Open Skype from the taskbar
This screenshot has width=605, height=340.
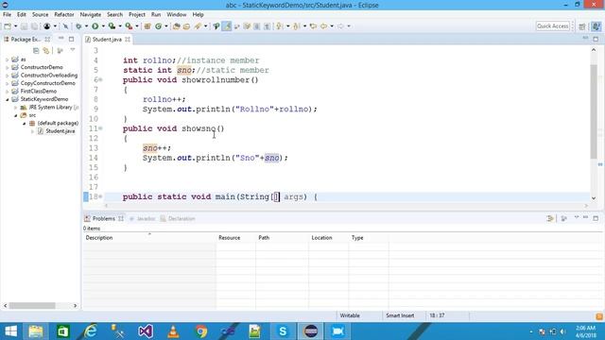coord(283,331)
